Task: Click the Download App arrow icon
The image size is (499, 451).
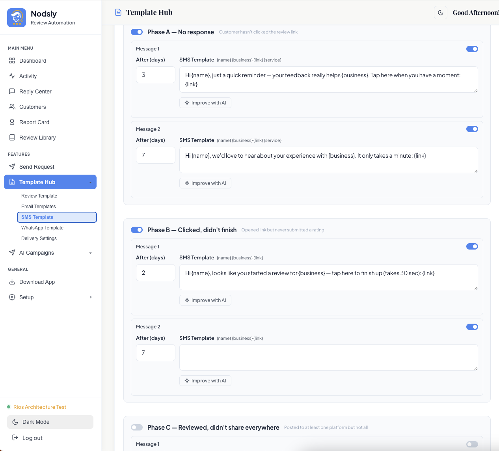Action: [x=12, y=282]
